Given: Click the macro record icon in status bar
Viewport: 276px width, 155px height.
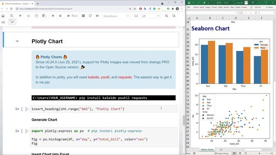Looking at the screenshot, I should 194,153.
